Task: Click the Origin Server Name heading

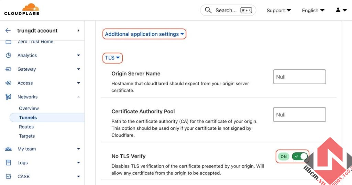Action: (x=136, y=73)
